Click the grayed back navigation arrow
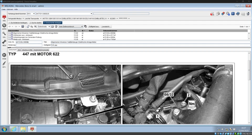252x135 pixels. click(10, 27)
